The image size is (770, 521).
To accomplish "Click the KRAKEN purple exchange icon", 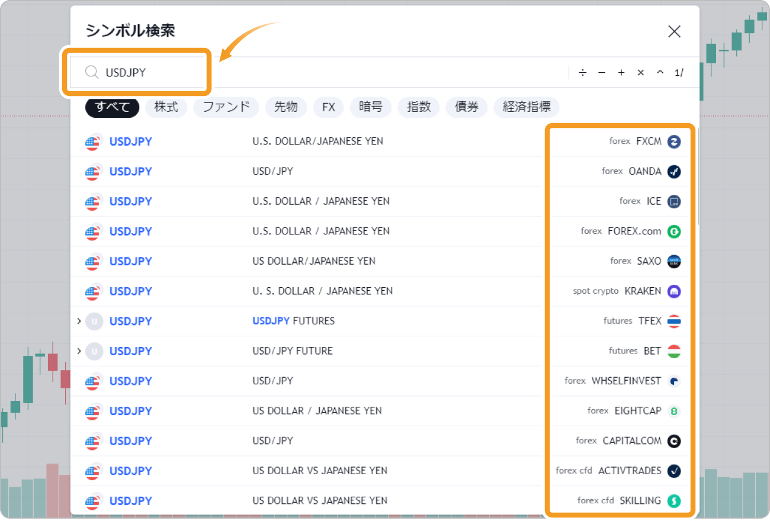I will (x=673, y=291).
